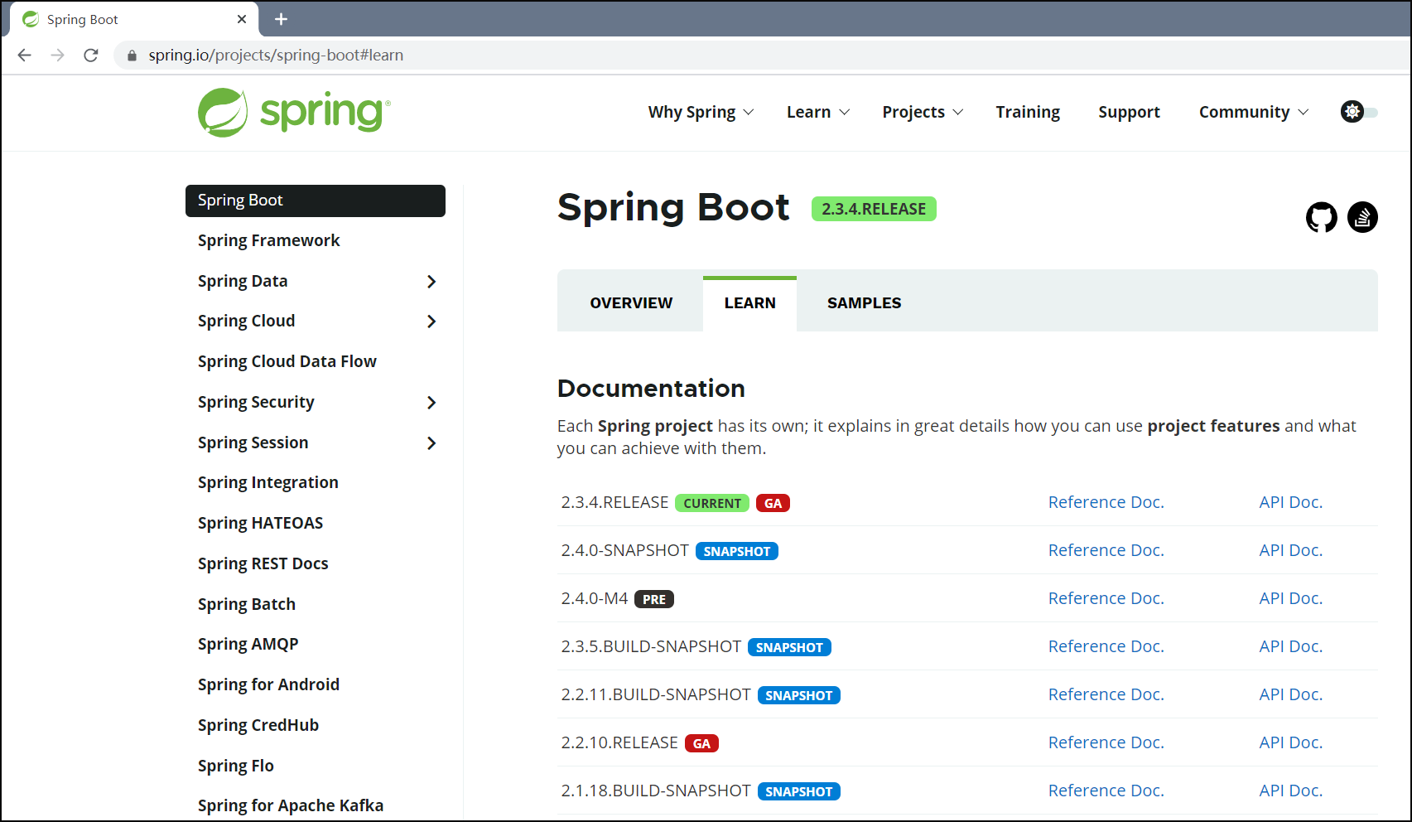Open the Learn dropdown in the header
The image size is (1412, 822).
click(x=818, y=112)
